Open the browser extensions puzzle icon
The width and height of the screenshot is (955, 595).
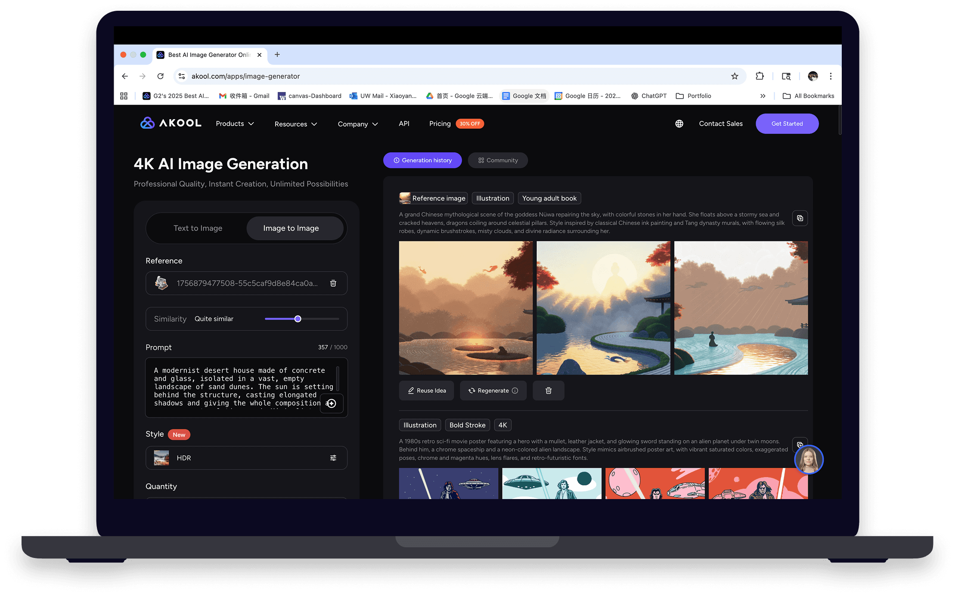(760, 76)
